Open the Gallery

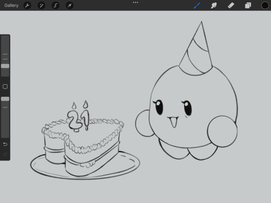click(12, 6)
